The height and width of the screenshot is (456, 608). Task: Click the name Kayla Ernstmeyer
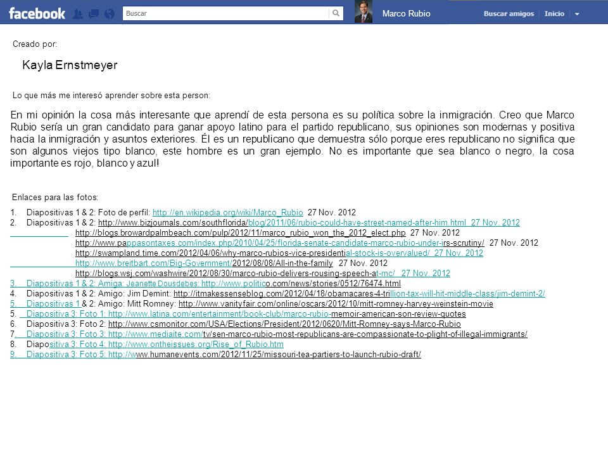[70, 65]
